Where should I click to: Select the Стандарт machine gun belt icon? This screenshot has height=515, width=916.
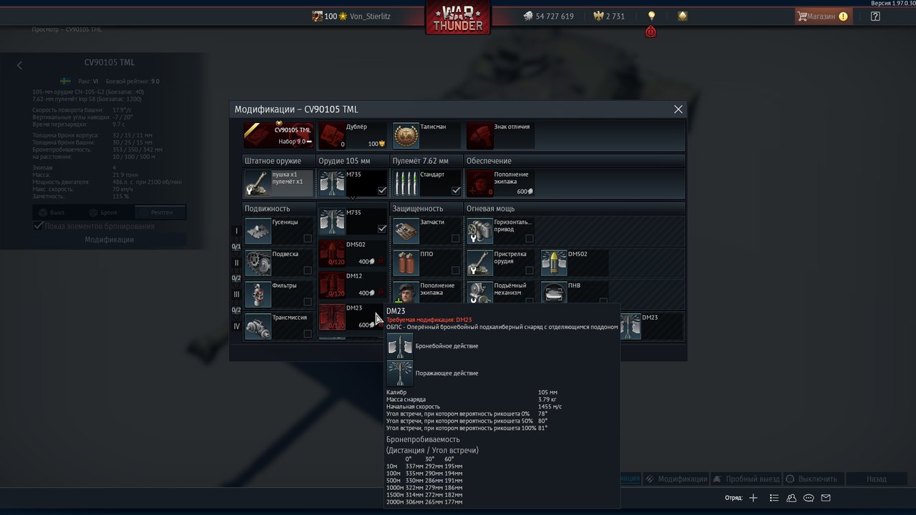406,183
